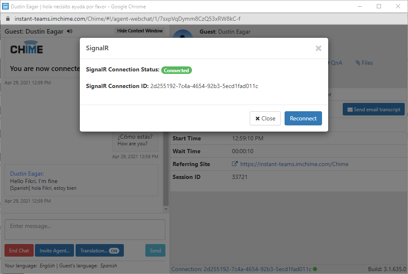Image resolution: width=408 pixels, height=274 pixels.
Task: Click the Enter message input field
Action: 85,230
